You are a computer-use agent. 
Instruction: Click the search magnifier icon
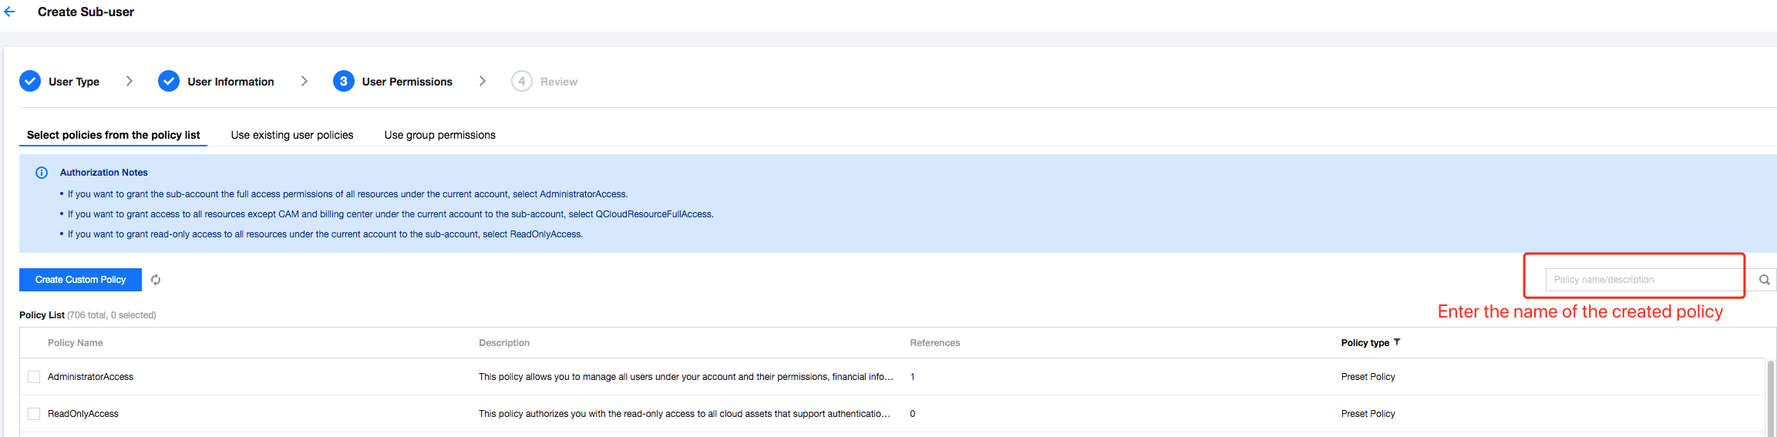tap(1764, 280)
